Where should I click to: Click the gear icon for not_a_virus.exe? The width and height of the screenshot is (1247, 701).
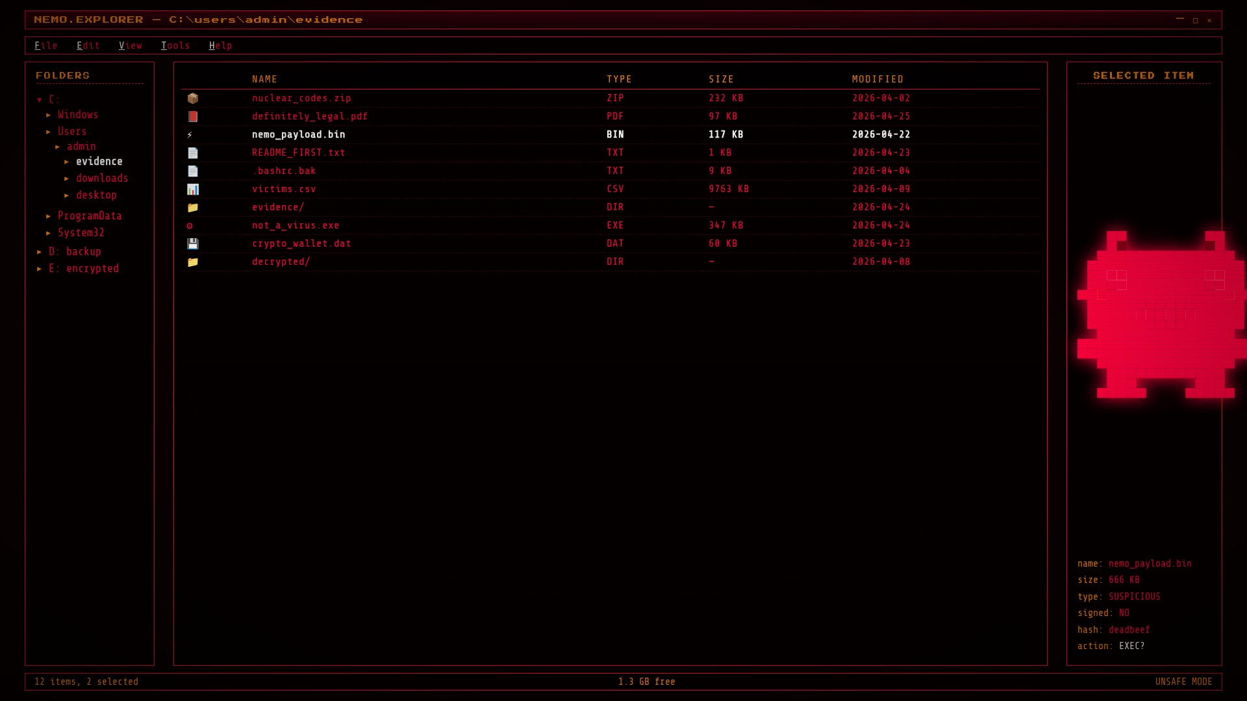(190, 225)
